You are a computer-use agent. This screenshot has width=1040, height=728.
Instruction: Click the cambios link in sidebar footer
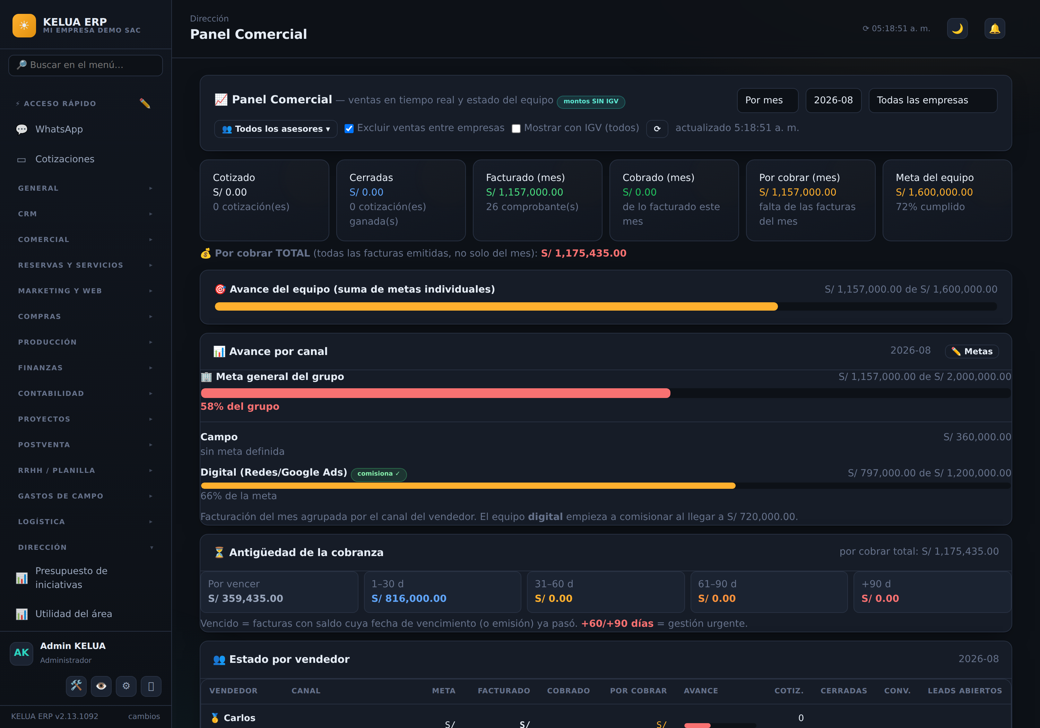point(144,717)
